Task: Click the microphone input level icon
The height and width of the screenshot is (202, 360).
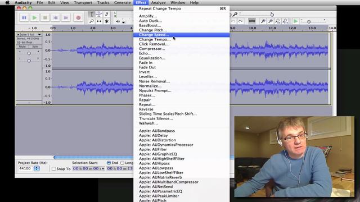Action: (x=235, y=15)
